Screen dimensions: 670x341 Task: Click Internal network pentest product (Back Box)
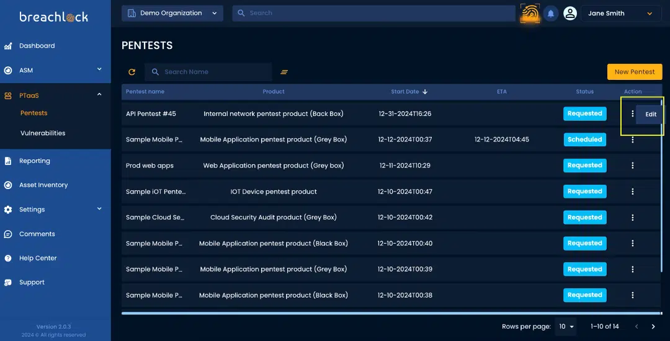[274, 114]
